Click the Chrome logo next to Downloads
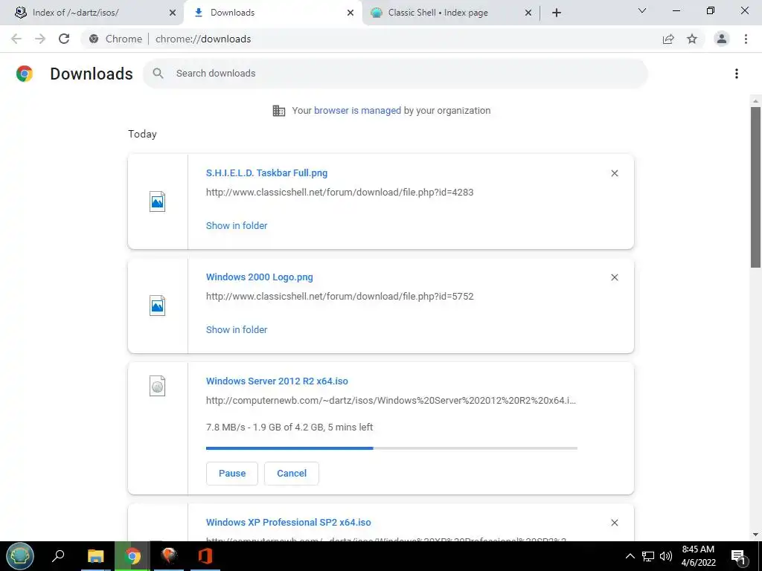This screenshot has width=762, height=571. pyautogui.click(x=25, y=74)
